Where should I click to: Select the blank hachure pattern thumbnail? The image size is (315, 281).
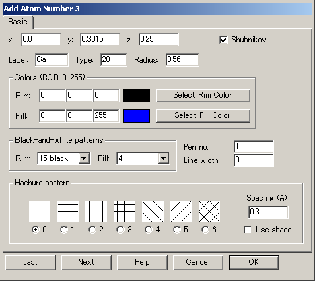(40, 212)
